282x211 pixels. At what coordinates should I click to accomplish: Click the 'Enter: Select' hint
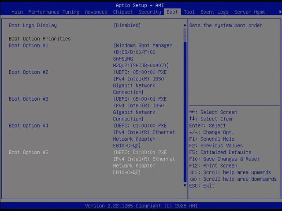208,126
